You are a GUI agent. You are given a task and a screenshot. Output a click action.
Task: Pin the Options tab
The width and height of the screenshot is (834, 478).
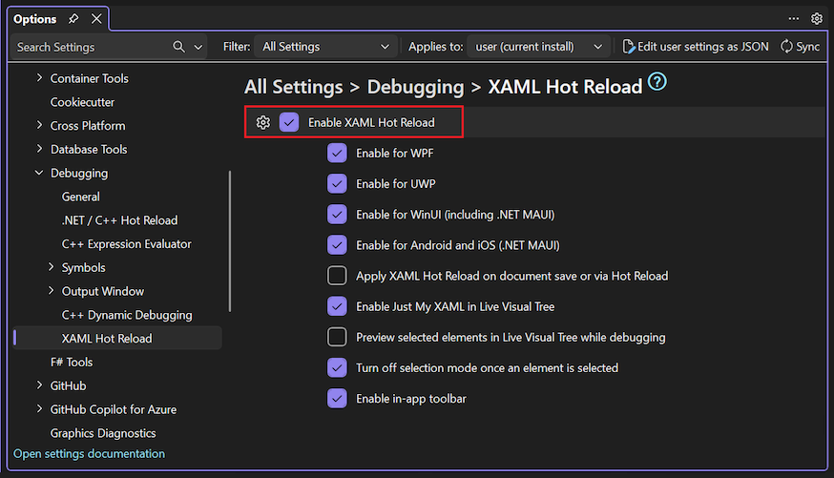(73, 19)
